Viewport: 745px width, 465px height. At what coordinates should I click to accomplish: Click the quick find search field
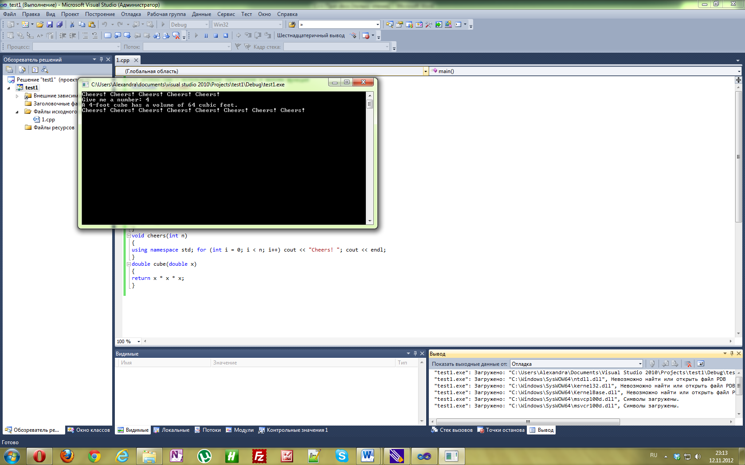[339, 24]
